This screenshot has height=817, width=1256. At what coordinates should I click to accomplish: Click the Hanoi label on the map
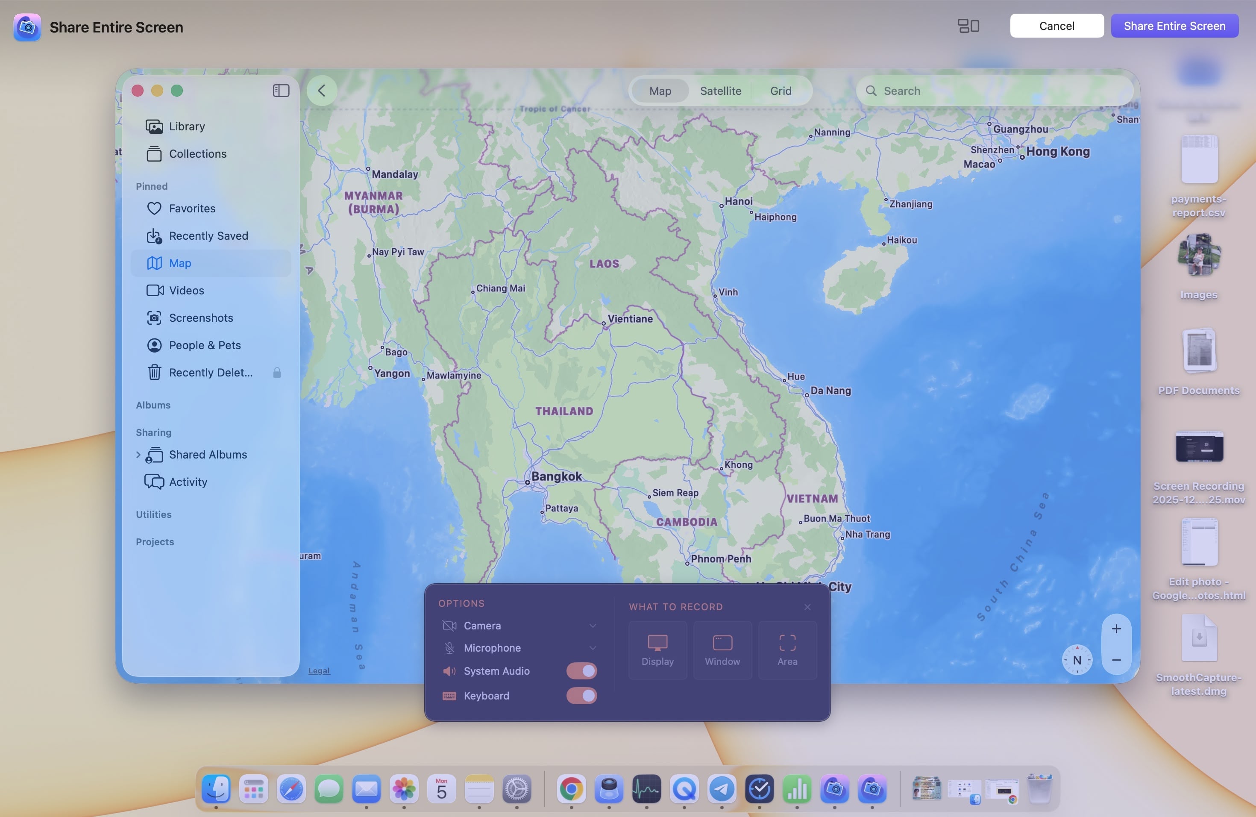pyautogui.click(x=738, y=201)
